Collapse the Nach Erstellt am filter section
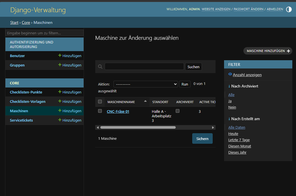This screenshot has height=196, width=296. click(x=244, y=119)
